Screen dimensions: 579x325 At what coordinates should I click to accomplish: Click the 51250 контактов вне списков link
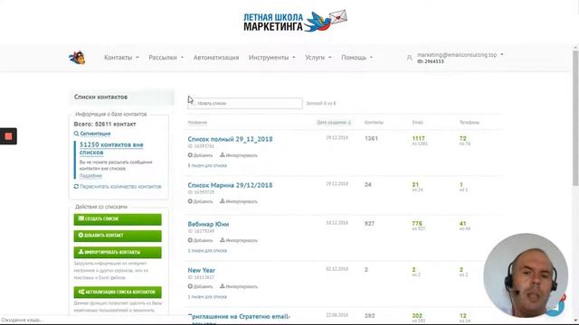tap(111, 148)
